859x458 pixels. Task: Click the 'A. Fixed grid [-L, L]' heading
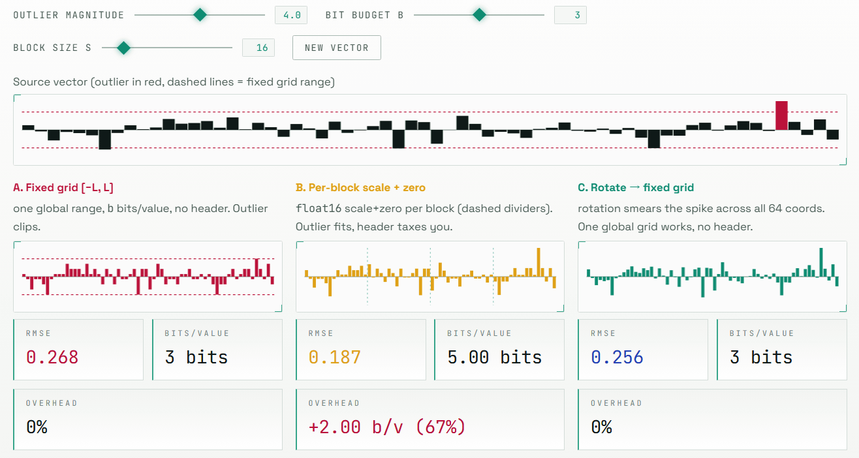point(63,187)
